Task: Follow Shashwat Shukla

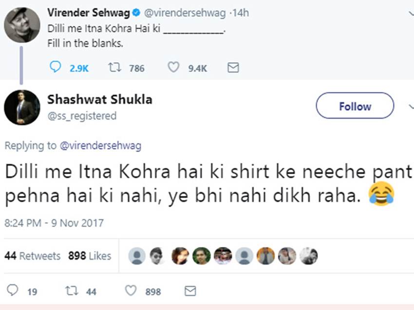Action: tap(355, 106)
